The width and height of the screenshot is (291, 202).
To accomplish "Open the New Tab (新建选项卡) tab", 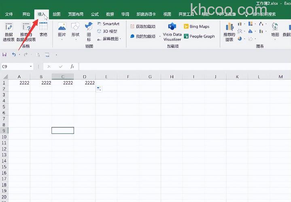I will point(146,14).
